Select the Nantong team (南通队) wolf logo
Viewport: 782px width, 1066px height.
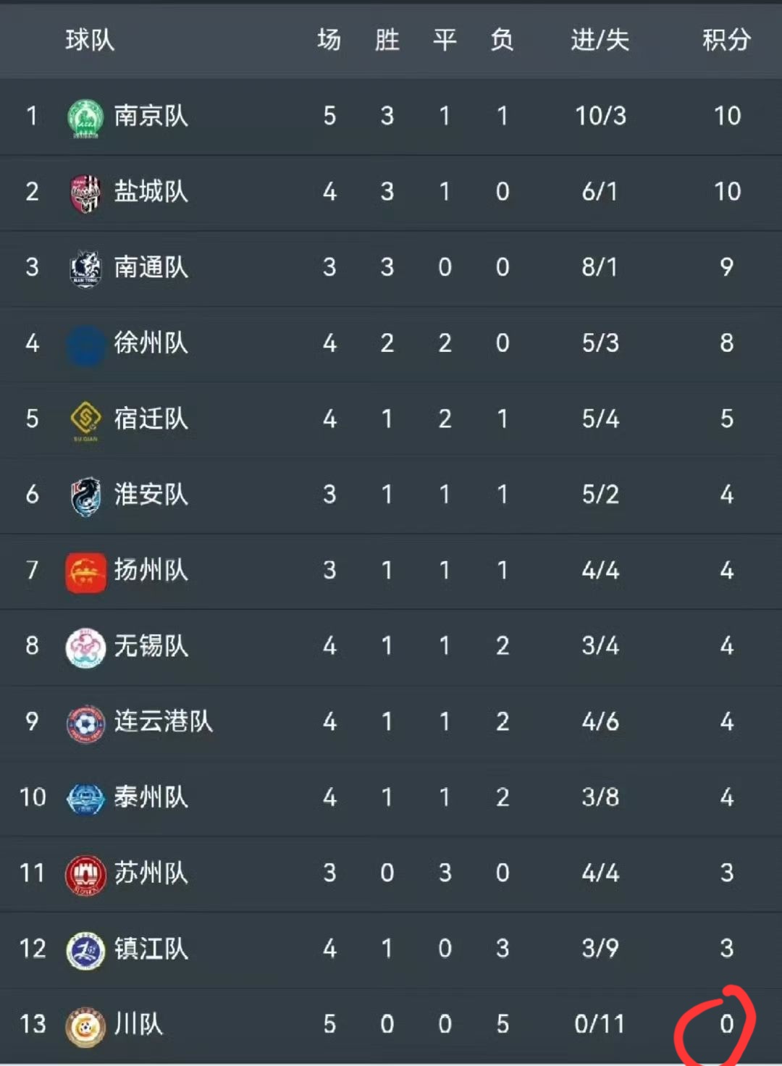(x=85, y=268)
